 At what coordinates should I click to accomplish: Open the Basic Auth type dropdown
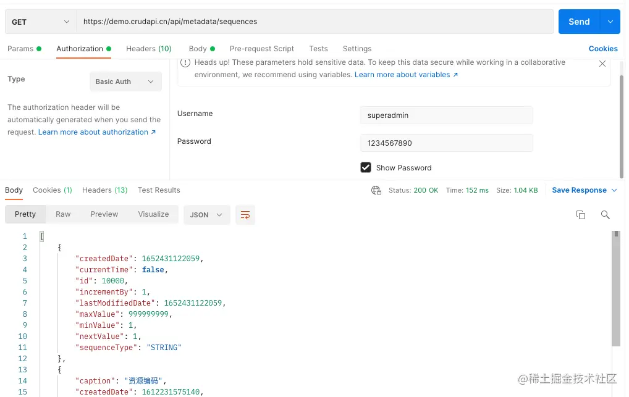click(x=125, y=81)
